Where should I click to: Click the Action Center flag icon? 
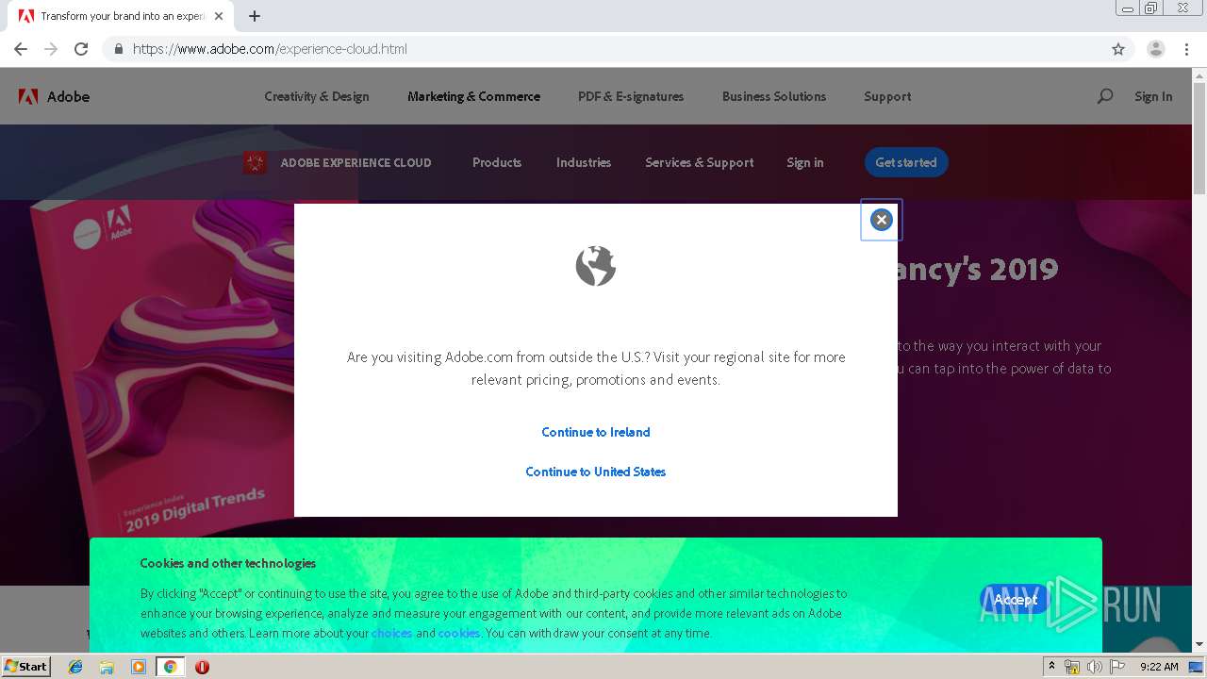[1117, 667]
